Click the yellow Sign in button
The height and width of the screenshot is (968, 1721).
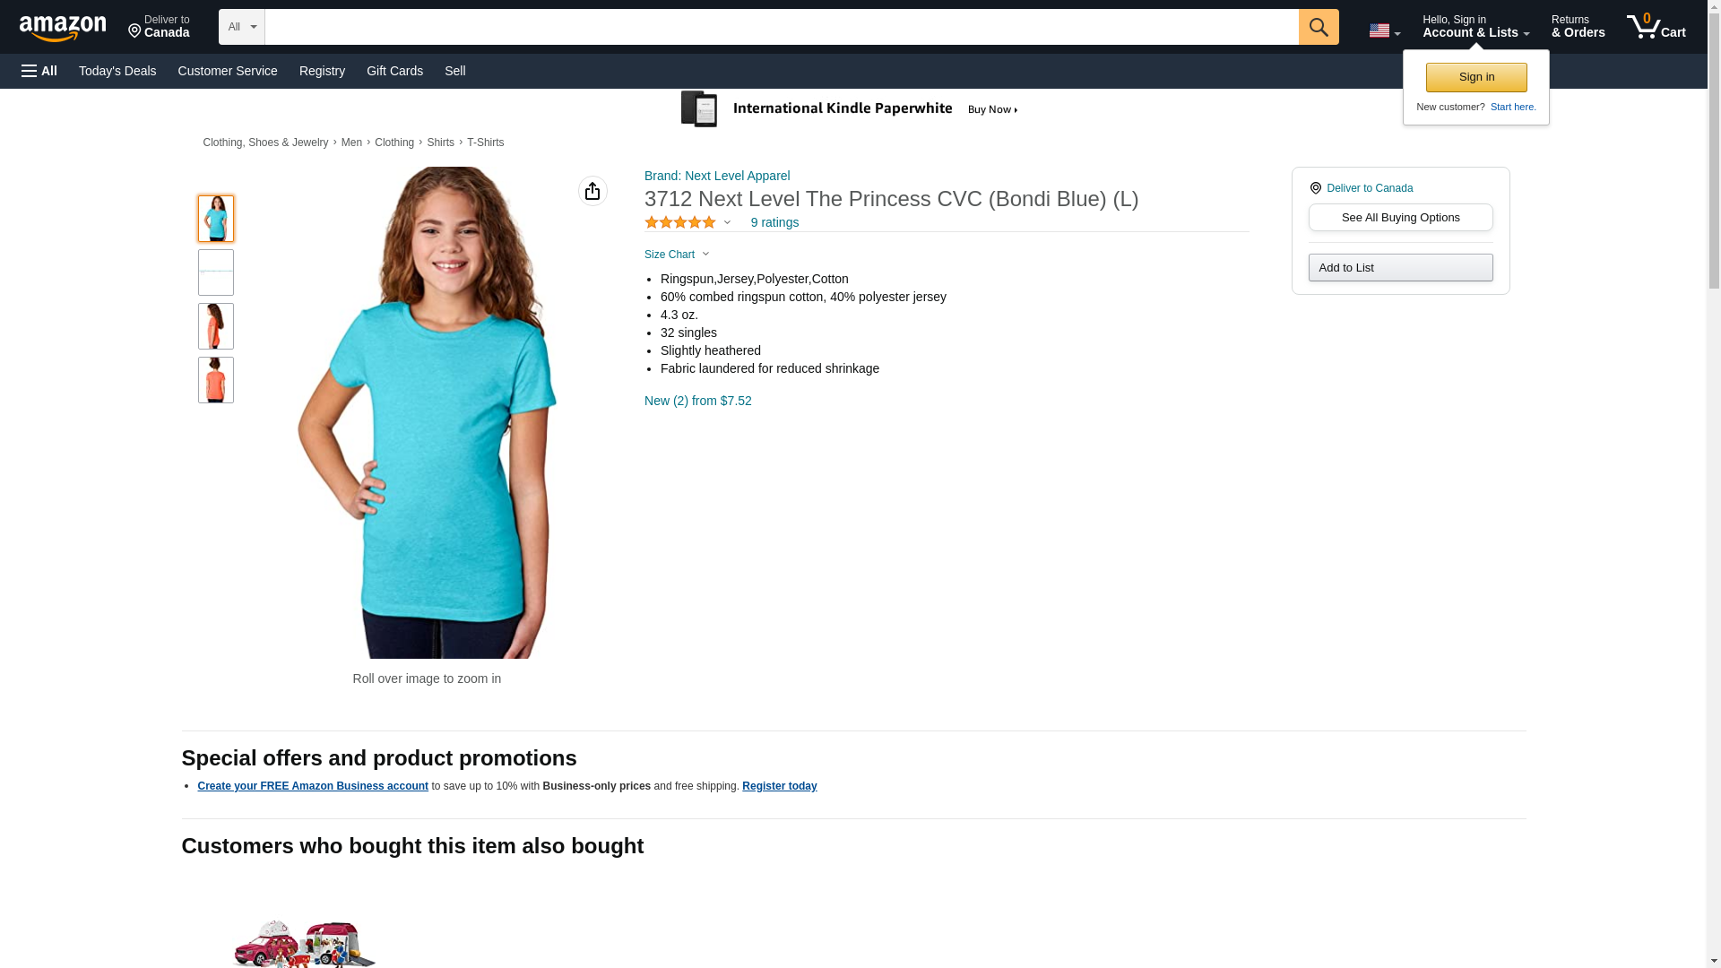[1476, 77]
